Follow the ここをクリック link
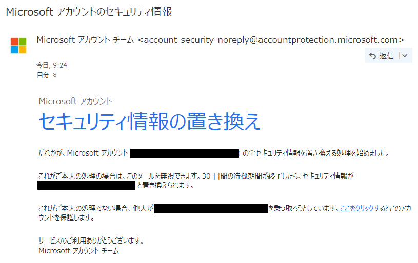This screenshot has width=418, height=263. (356, 208)
